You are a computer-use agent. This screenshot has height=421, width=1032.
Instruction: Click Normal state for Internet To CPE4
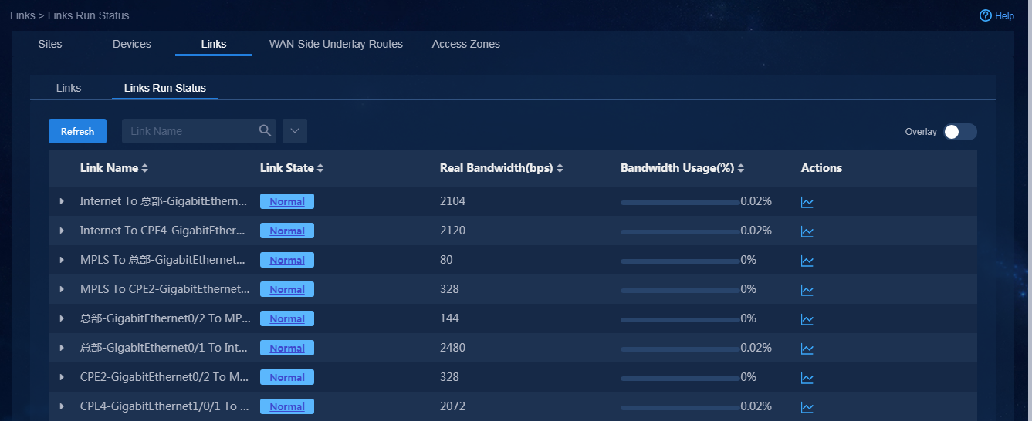(287, 231)
